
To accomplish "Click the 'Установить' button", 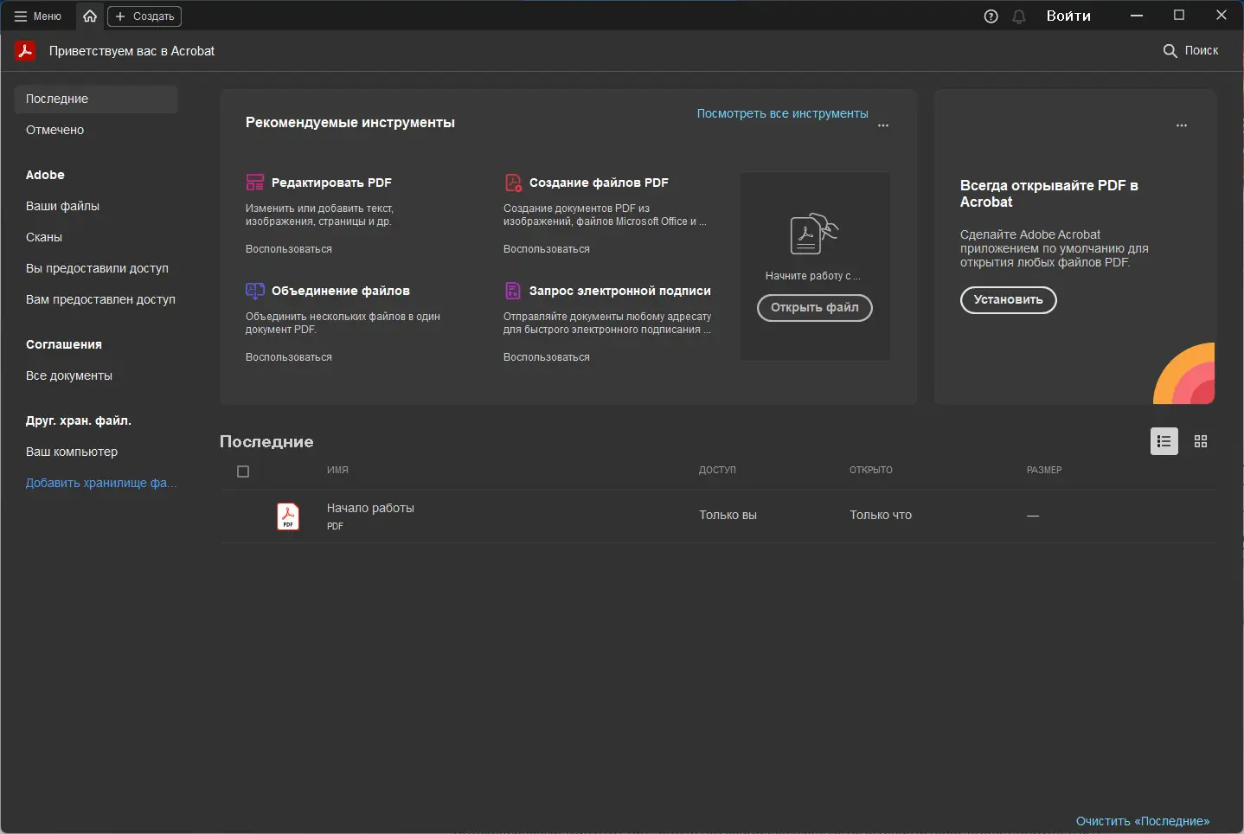I will click(x=1009, y=300).
